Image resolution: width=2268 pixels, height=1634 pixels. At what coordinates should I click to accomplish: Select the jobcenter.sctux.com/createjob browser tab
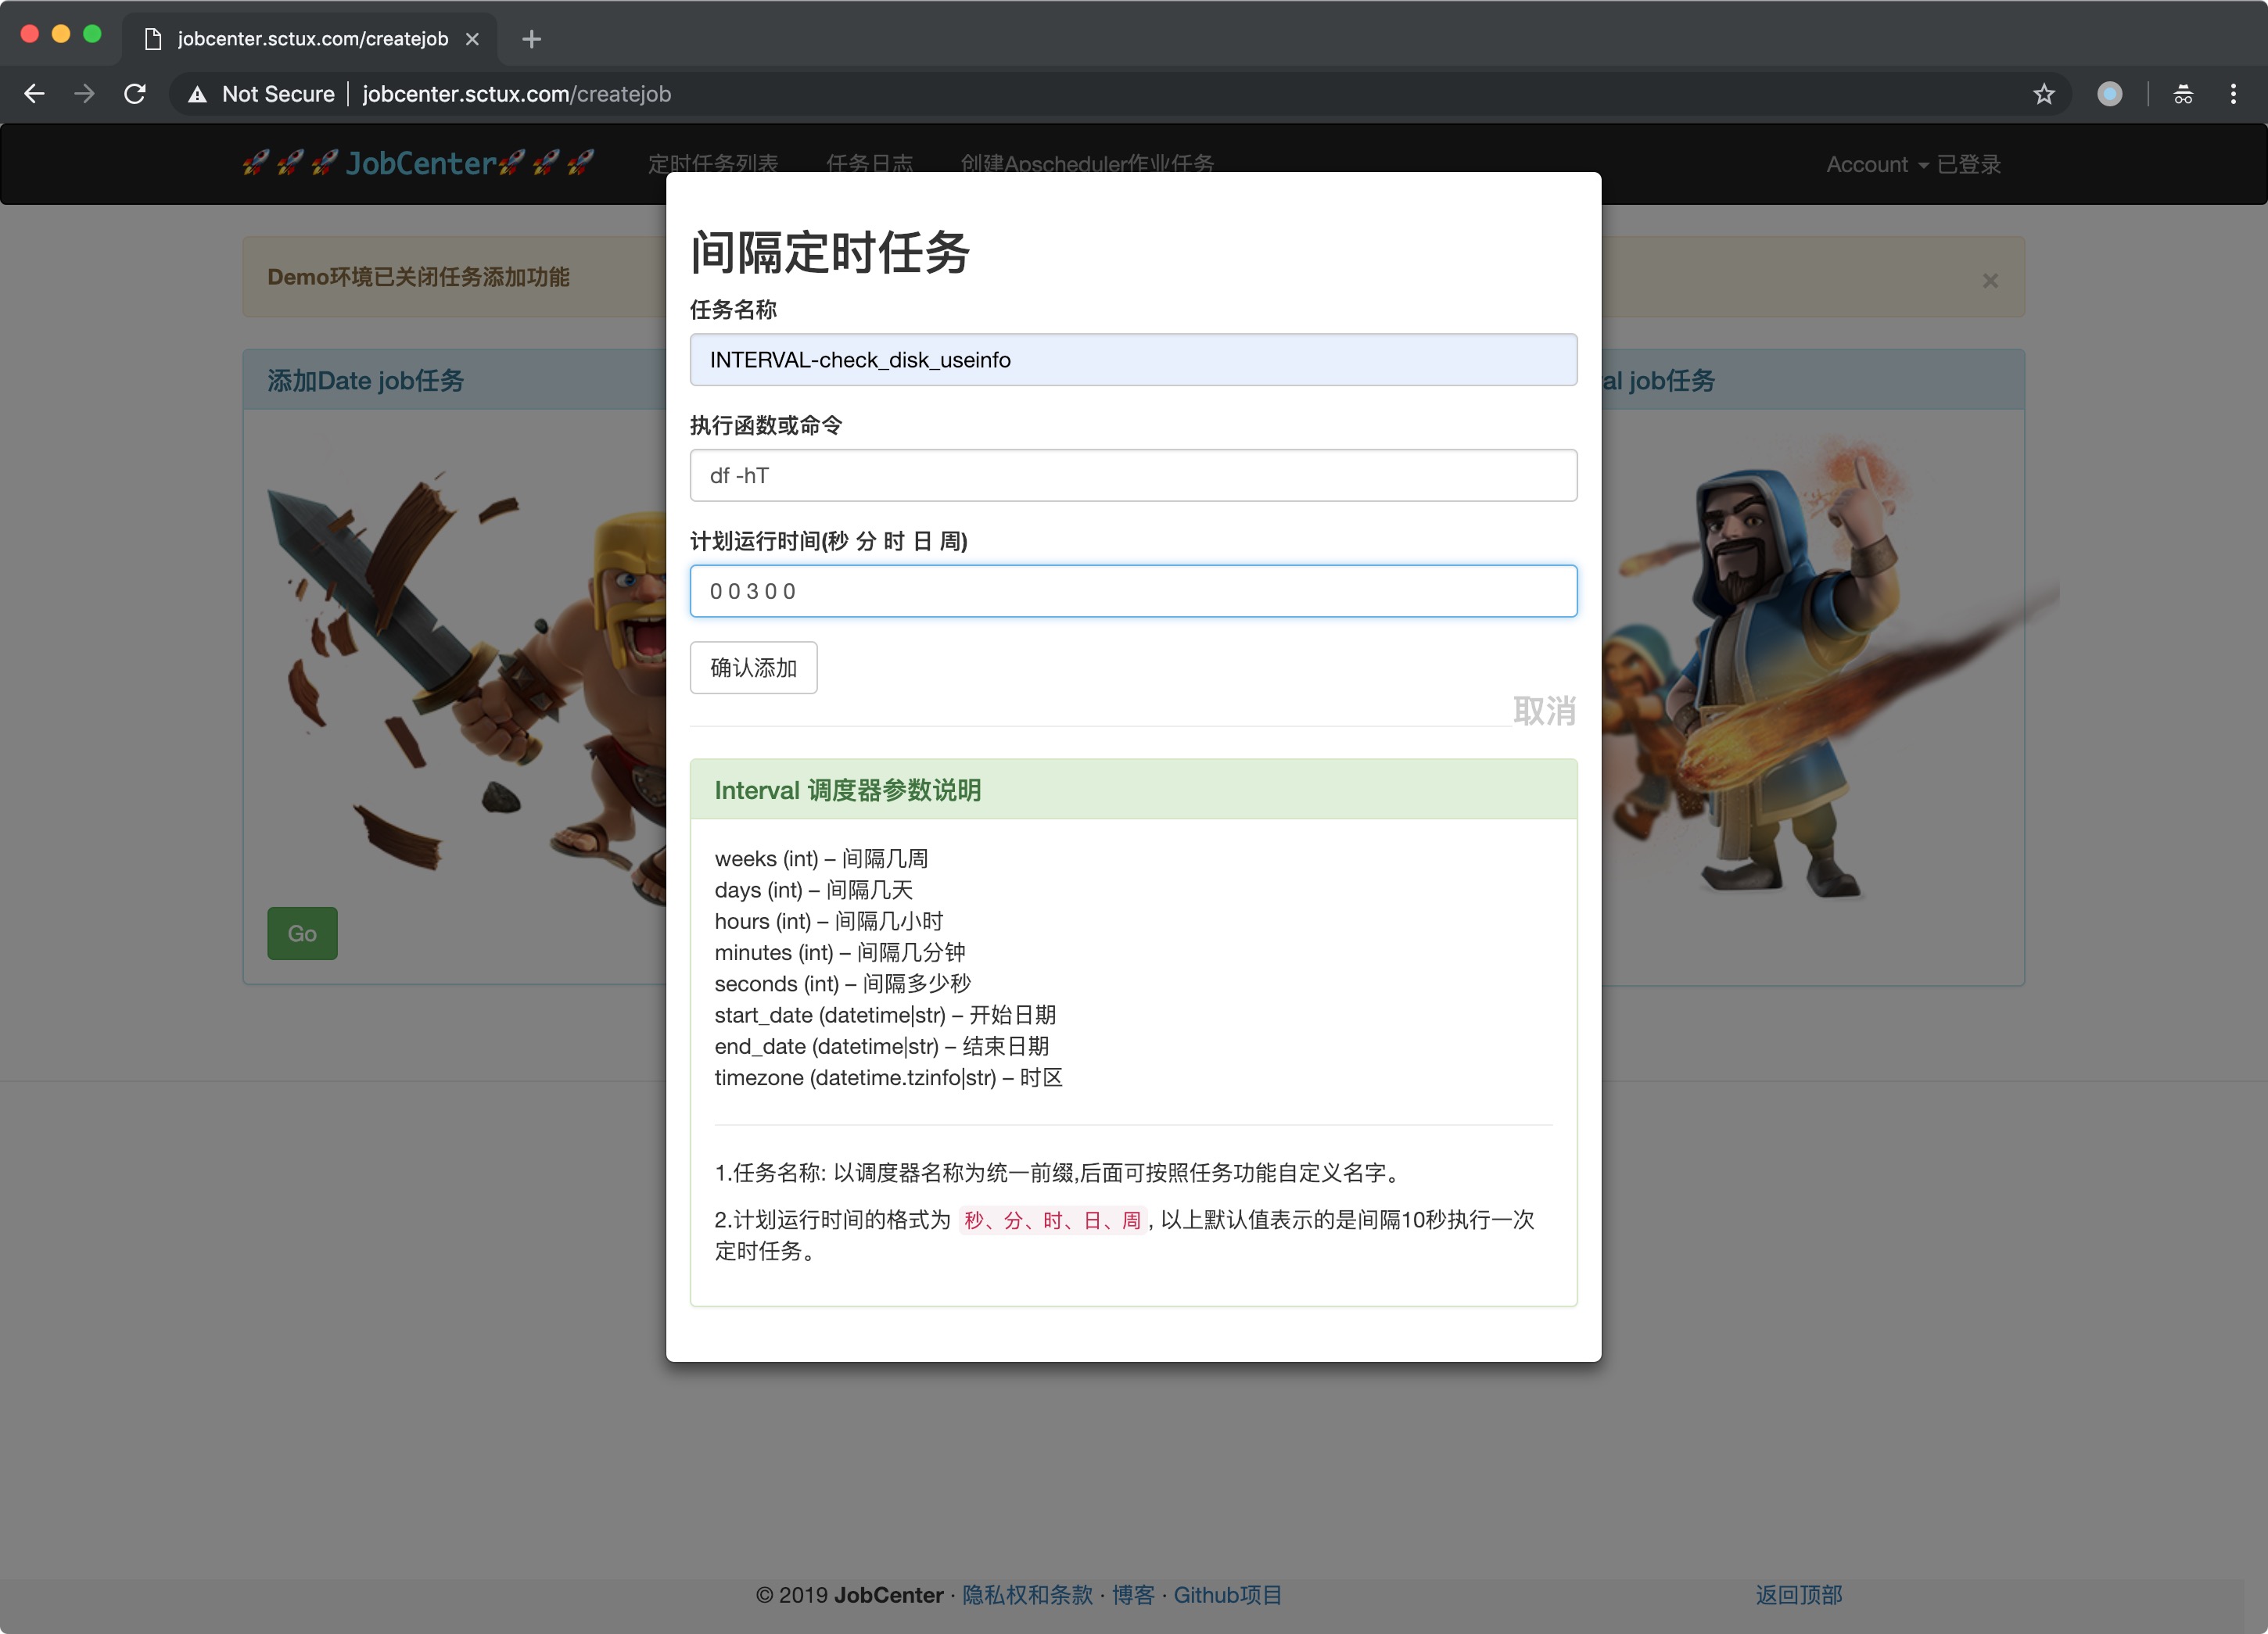click(x=310, y=39)
